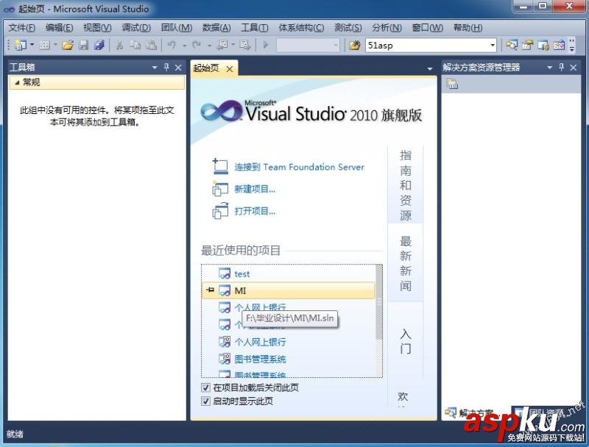Open the 调试(D) menu
Screen dimensions: 589x447
[x=136, y=28]
